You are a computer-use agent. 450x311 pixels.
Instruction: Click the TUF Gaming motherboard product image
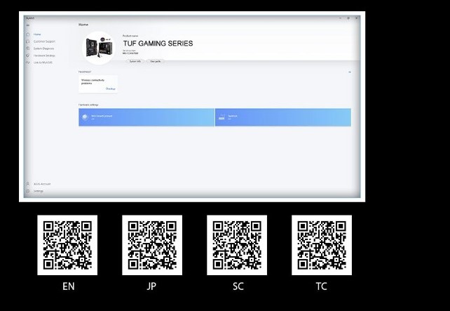[99, 48]
